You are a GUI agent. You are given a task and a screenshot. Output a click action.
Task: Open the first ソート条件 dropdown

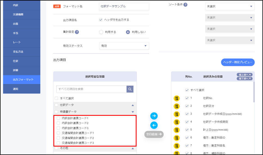click(x=230, y=6)
